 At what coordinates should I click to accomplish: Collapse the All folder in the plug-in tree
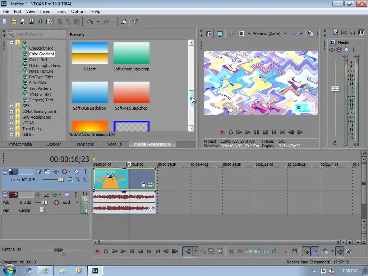pyautogui.click(x=11, y=42)
